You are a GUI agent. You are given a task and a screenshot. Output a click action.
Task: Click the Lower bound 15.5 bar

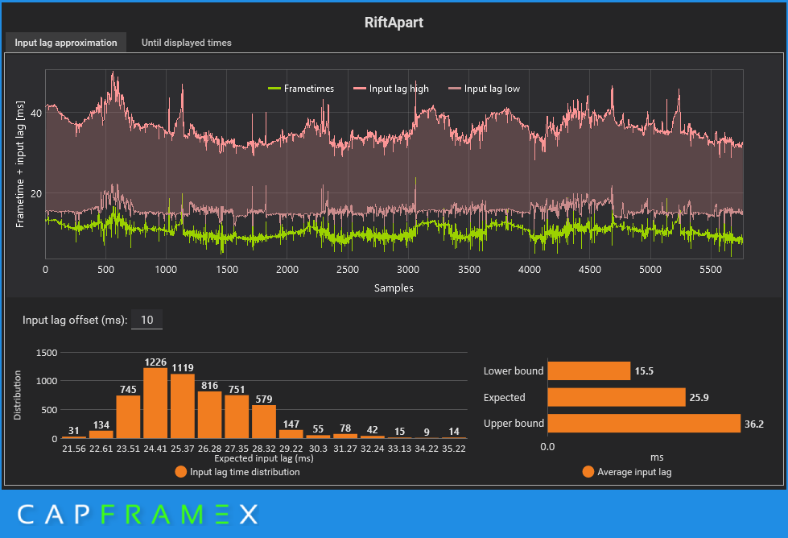point(588,370)
